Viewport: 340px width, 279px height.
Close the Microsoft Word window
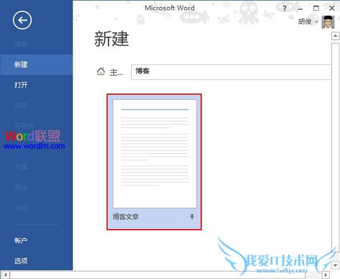pos(331,9)
